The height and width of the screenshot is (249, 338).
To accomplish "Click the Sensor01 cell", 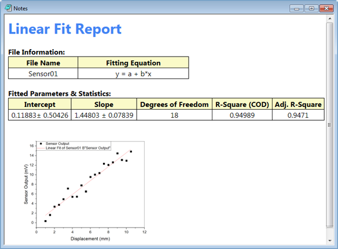I will point(43,74).
